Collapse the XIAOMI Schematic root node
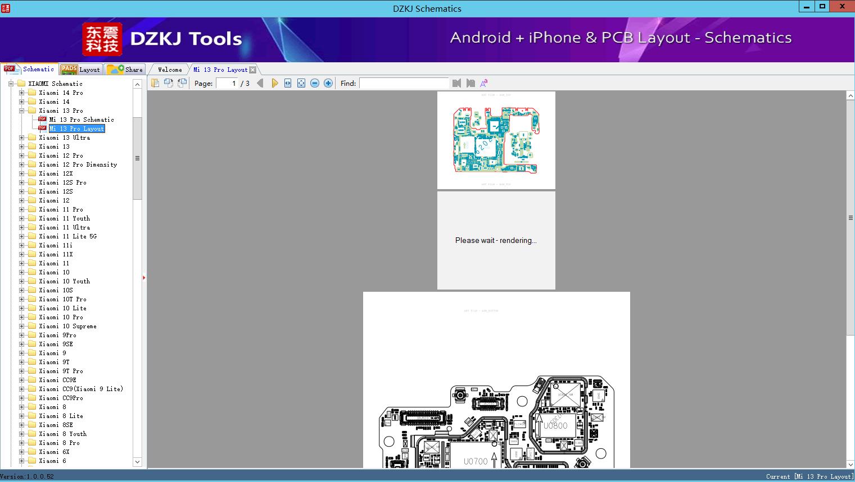The height and width of the screenshot is (482, 855). point(11,84)
